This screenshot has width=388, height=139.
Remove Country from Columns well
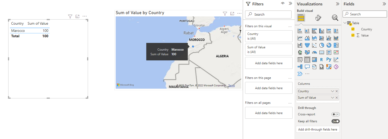(337, 91)
